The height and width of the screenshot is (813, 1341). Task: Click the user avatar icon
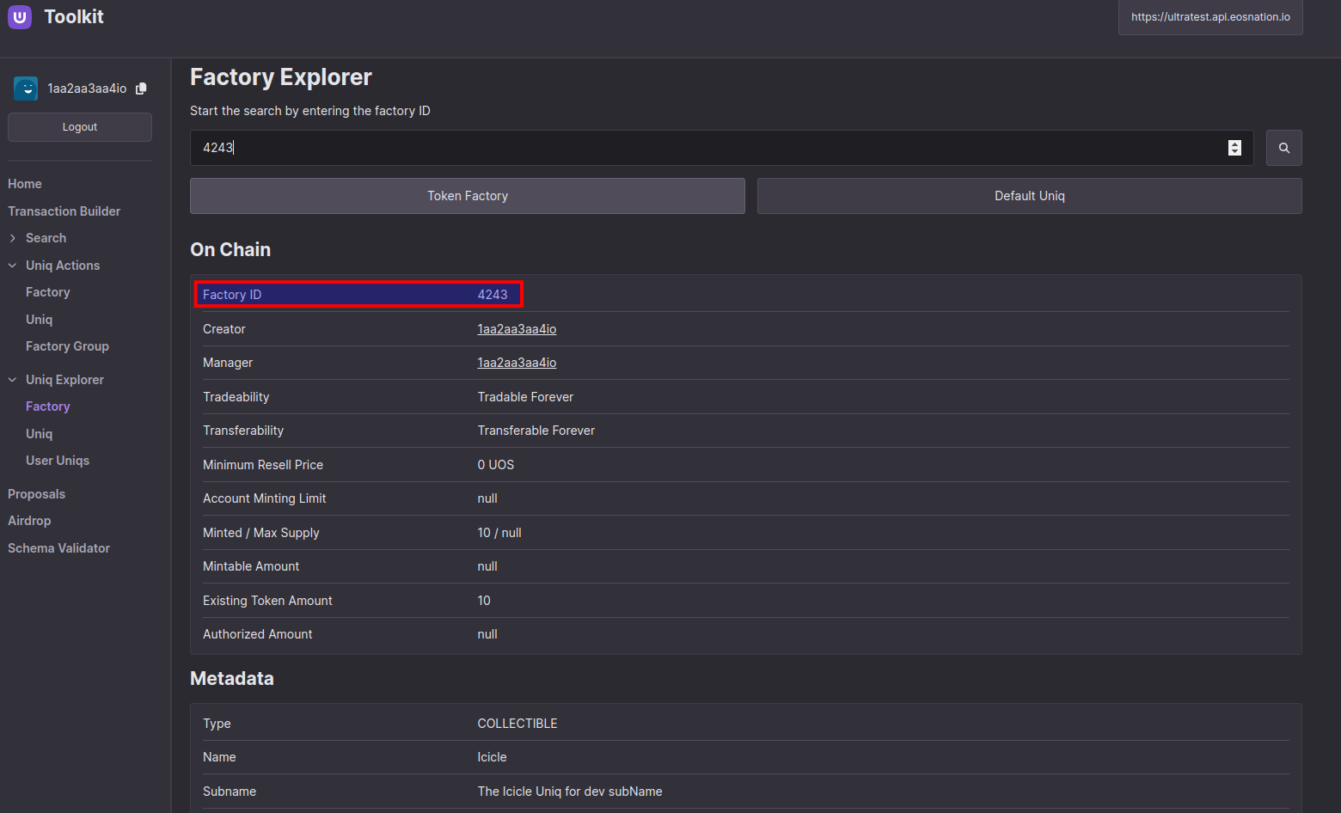[26, 89]
